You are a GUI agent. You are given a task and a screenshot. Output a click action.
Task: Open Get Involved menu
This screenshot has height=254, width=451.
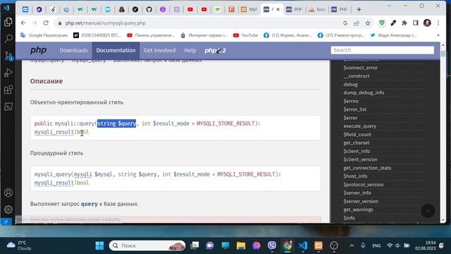(160, 50)
